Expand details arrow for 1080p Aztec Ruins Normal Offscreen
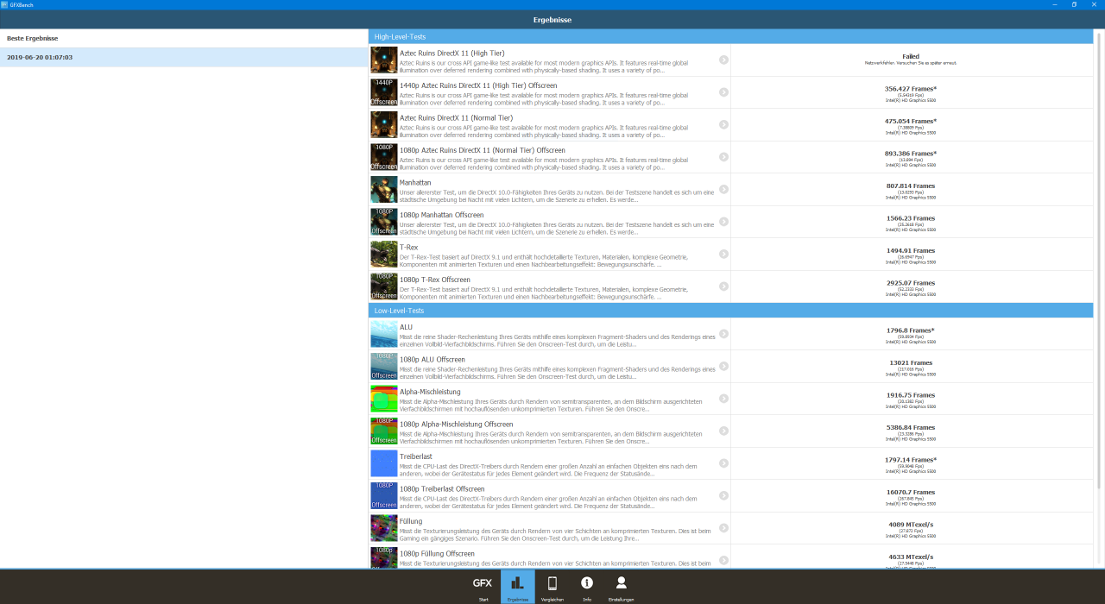This screenshot has height=604, width=1105. click(x=723, y=157)
